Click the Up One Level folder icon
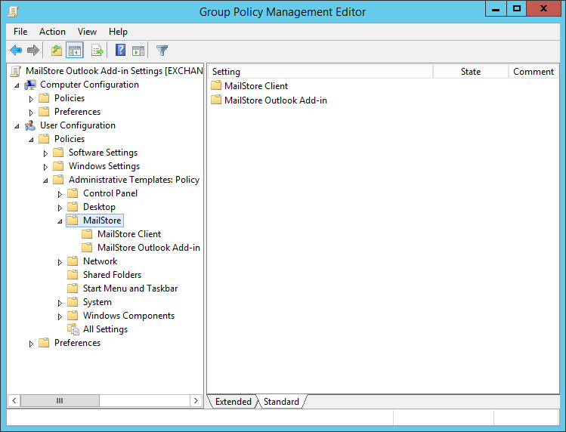 [x=57, y=51]
